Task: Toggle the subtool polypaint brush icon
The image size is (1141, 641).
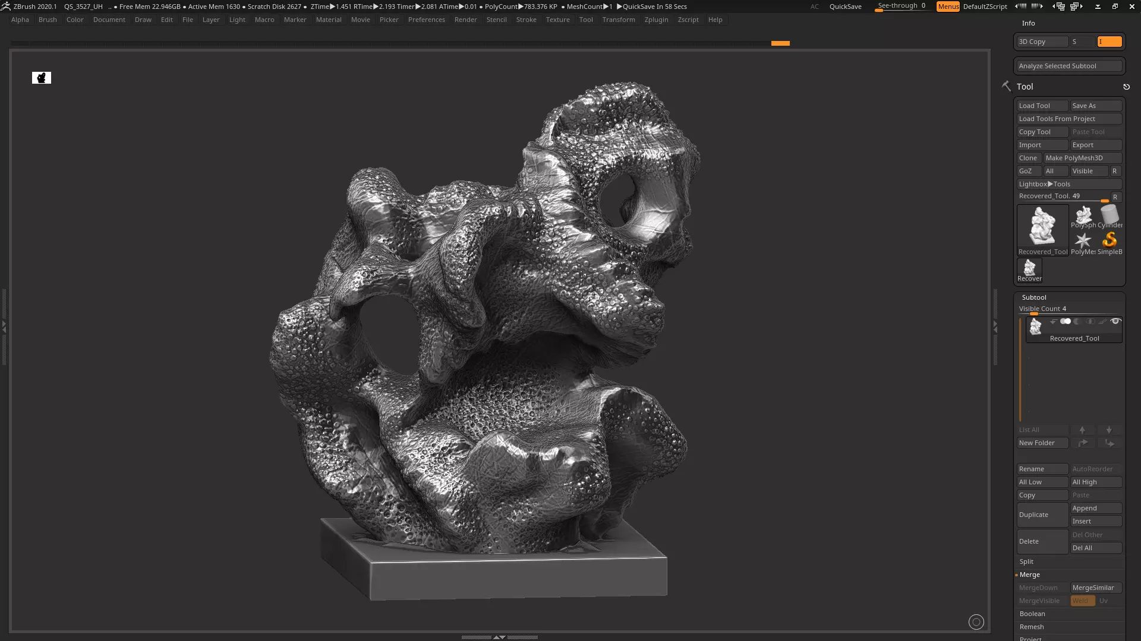Action: [x=1102, y=321]
